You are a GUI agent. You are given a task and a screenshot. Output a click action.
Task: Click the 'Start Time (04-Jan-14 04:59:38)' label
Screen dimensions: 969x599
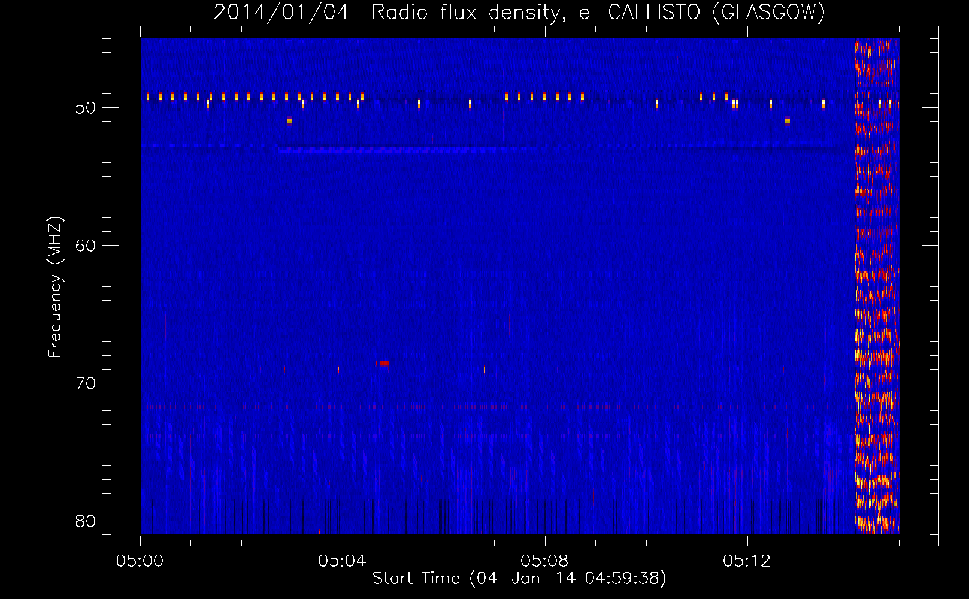[519, 579]
